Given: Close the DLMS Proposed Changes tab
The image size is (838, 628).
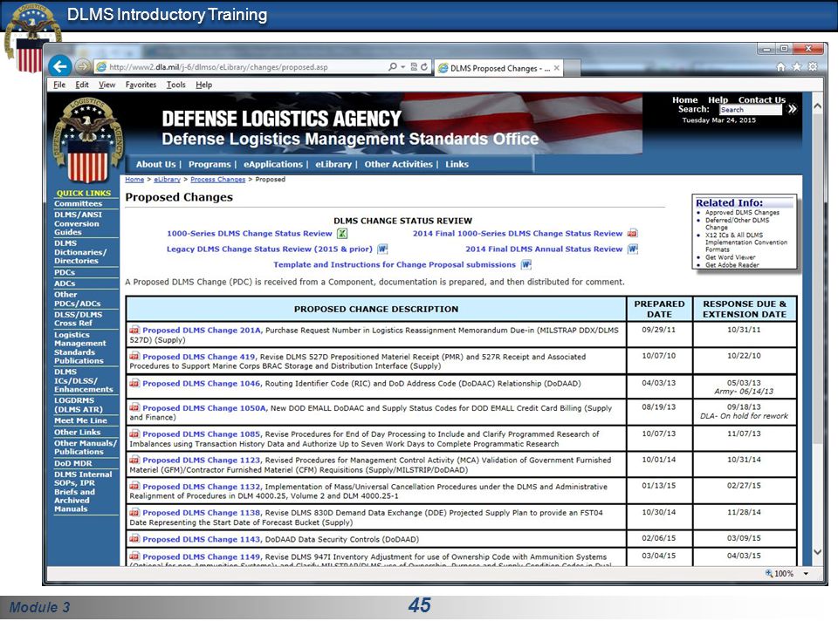Looking at the screenshot, I should 556,68.
